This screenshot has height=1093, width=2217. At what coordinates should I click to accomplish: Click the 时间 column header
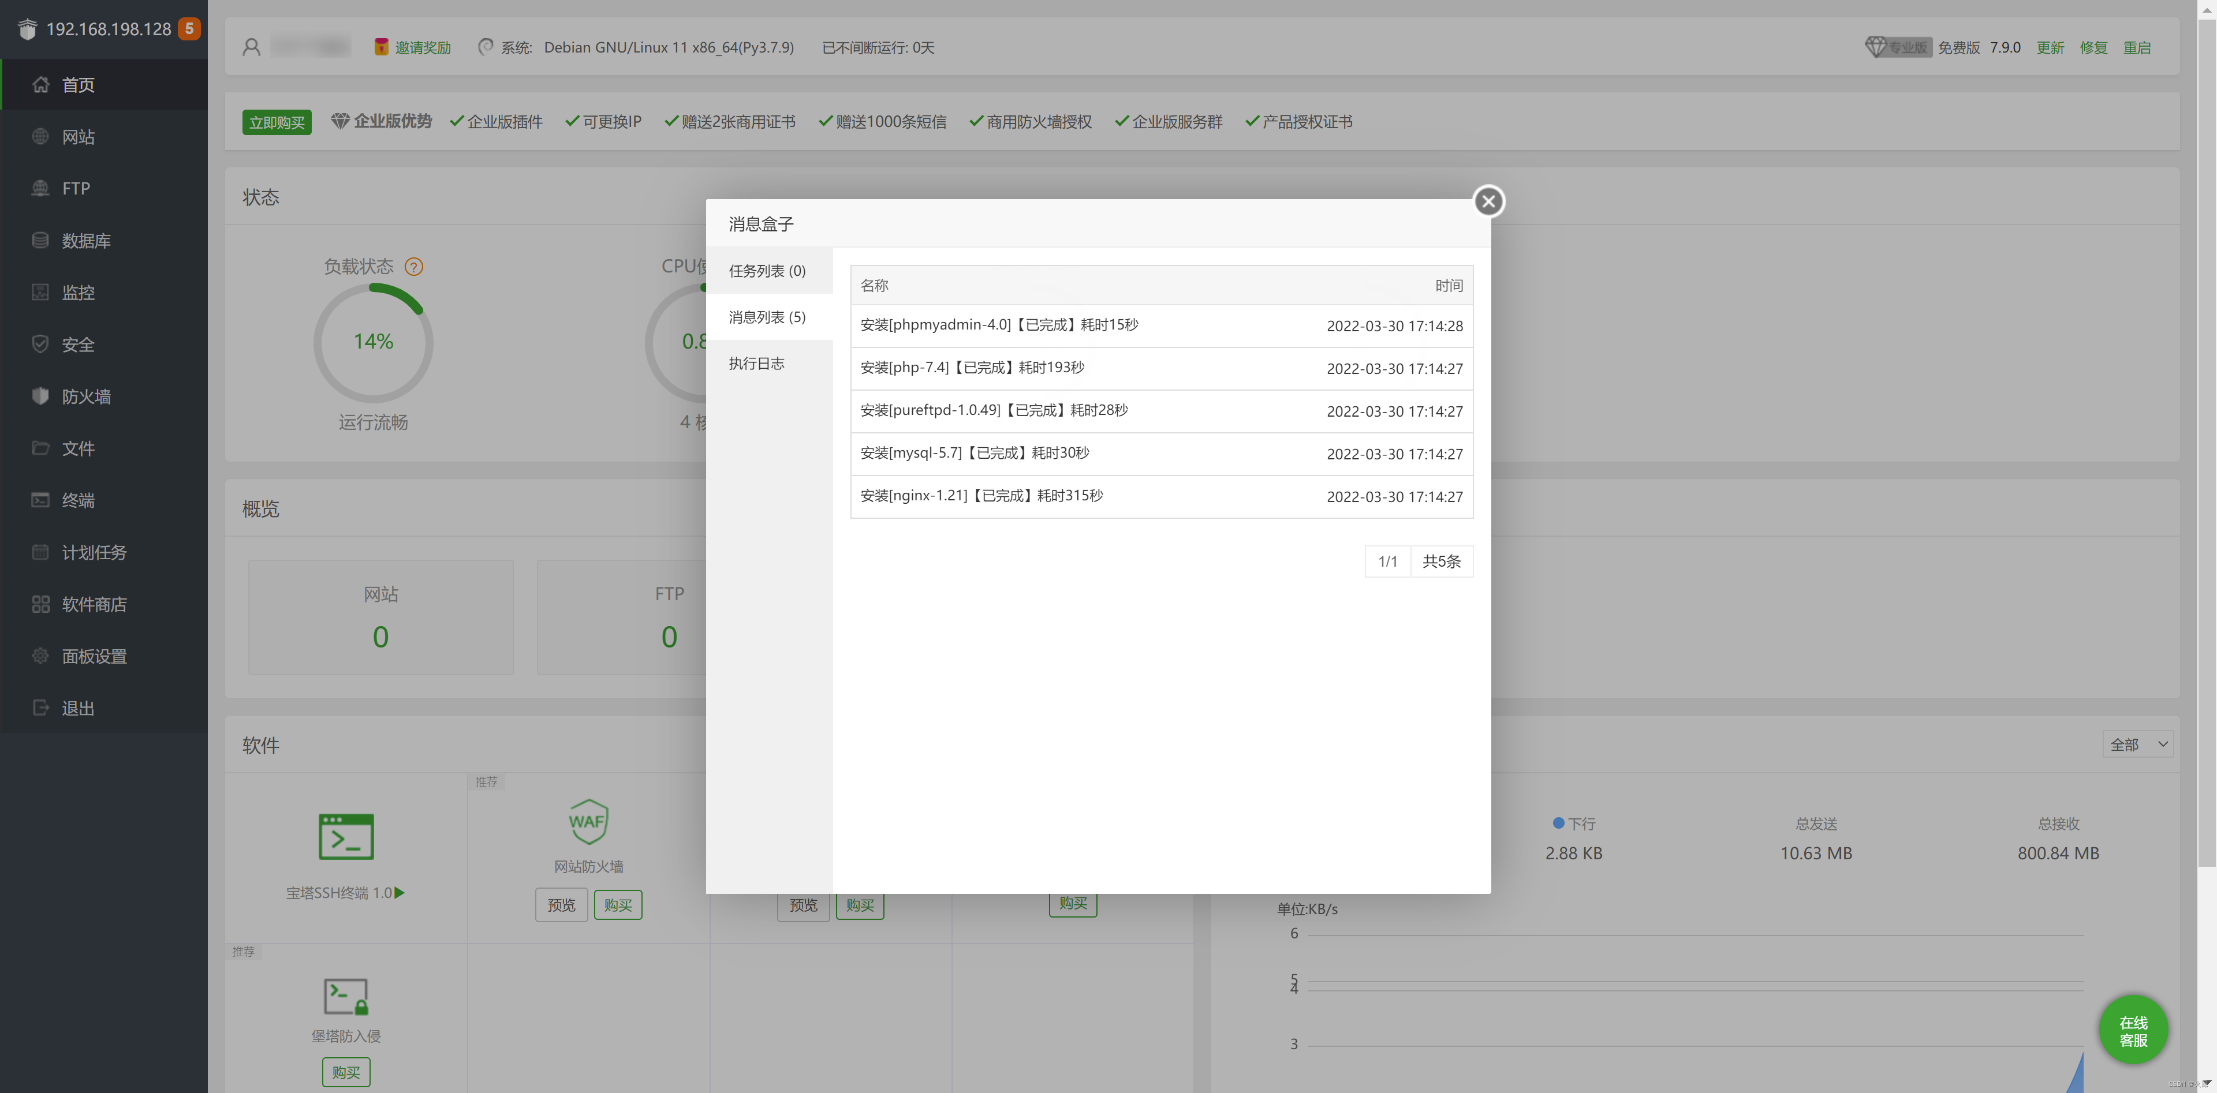(1449, 285)
